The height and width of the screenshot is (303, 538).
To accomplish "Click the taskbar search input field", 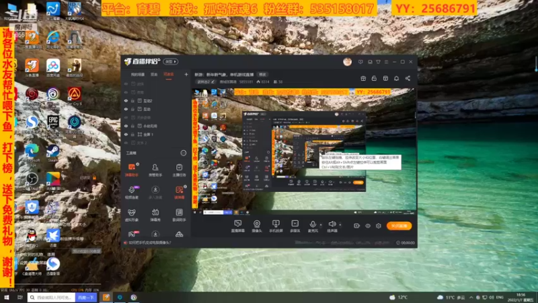I will pos(52,297).
